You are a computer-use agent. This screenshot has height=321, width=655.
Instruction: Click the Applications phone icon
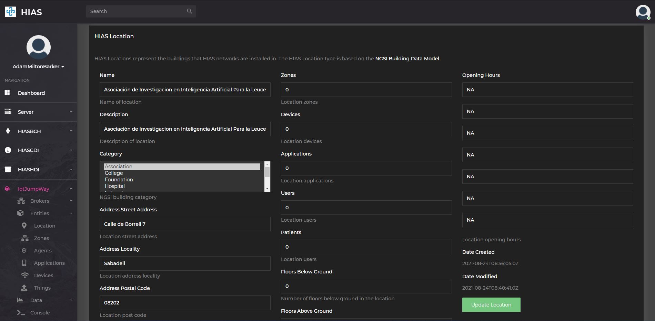(x=24, y=263)
